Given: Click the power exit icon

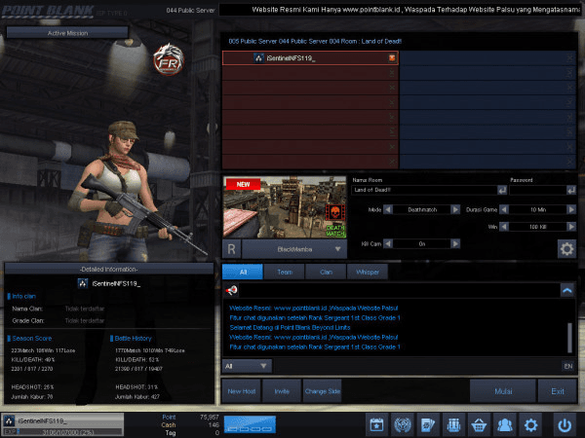Looking at the screenshot, I should [565, 424].
